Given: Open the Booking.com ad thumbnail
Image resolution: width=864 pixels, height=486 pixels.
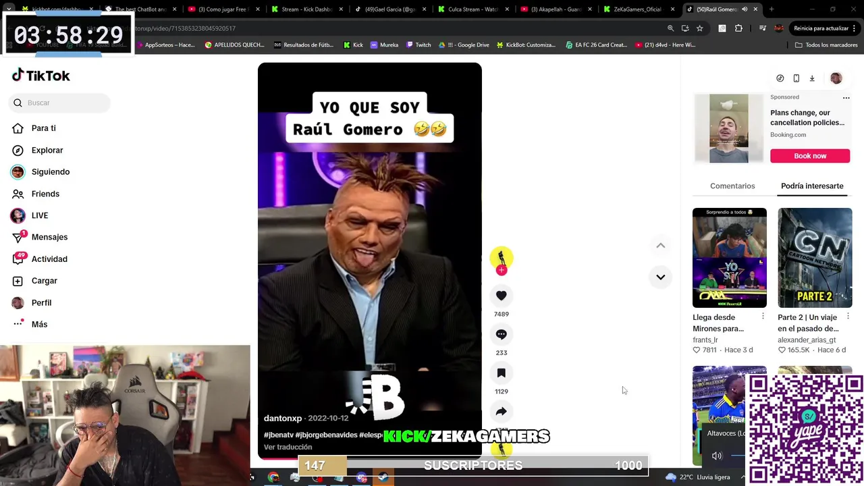Looking at the screenshot, I should (x=729, y=128).
